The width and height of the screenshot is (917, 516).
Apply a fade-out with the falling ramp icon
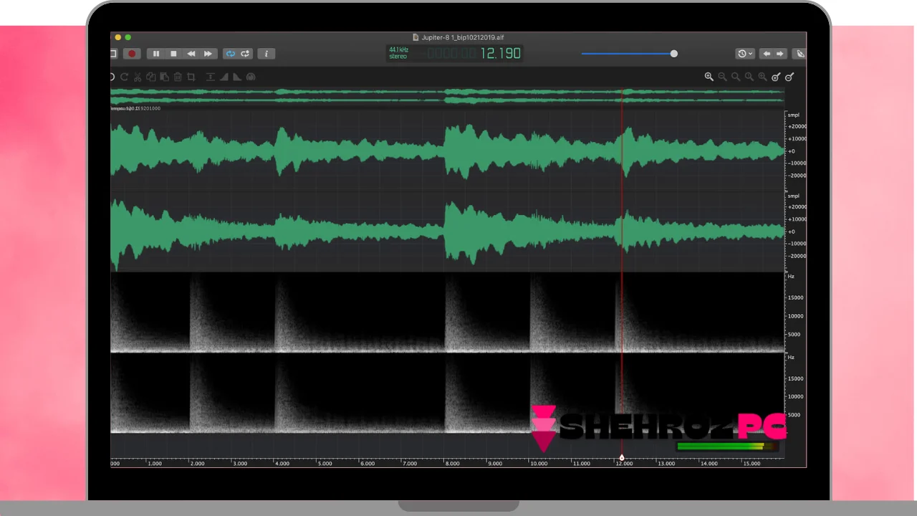point(237,77)
